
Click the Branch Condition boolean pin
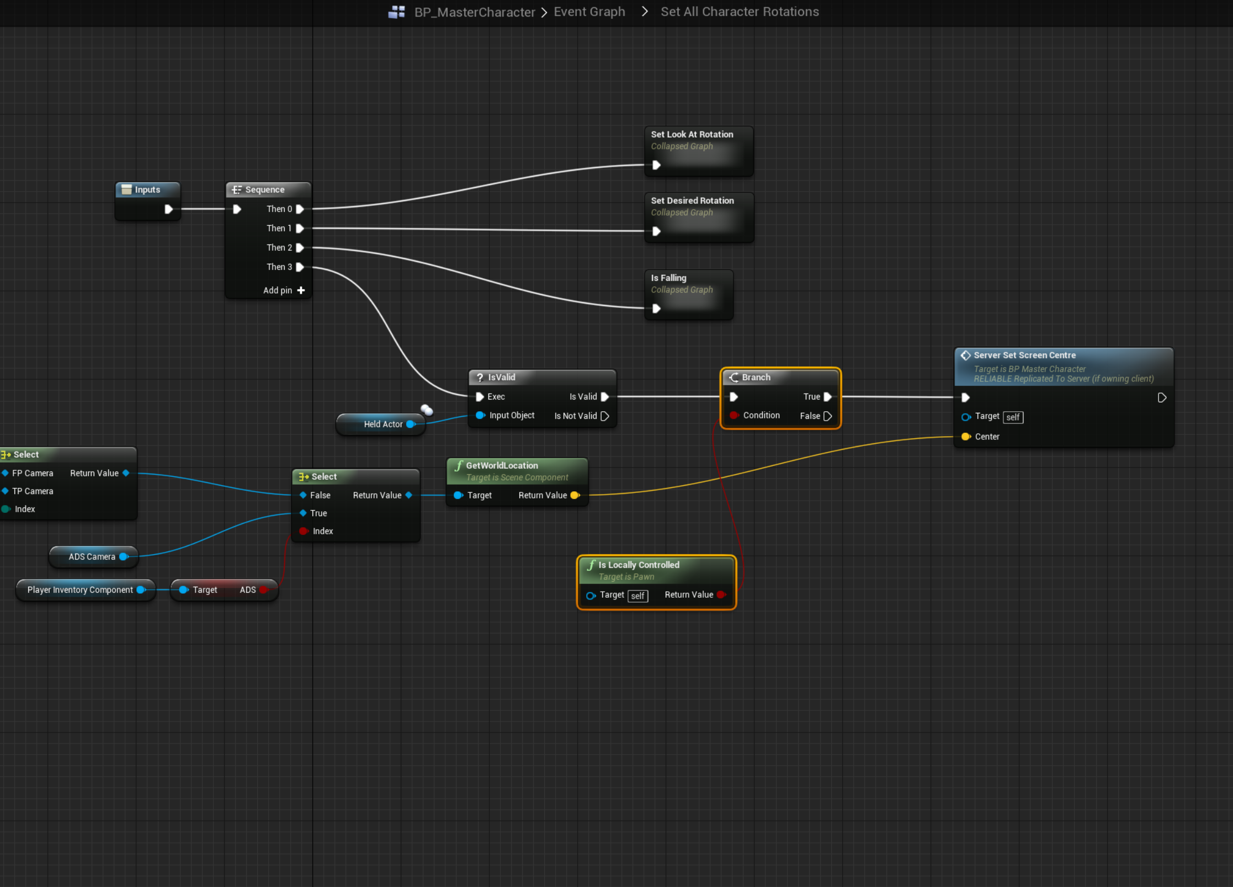coord(734,416)
